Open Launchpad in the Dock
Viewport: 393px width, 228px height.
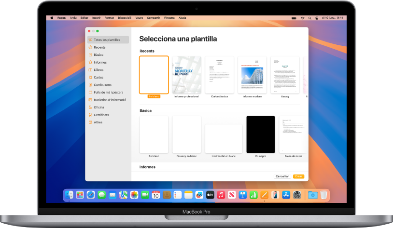click(x=80, y=195)
